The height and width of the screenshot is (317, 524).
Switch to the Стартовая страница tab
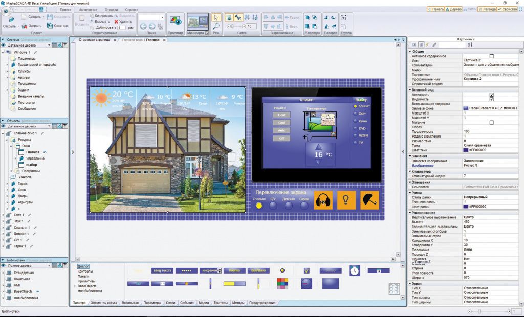point(94,40)
